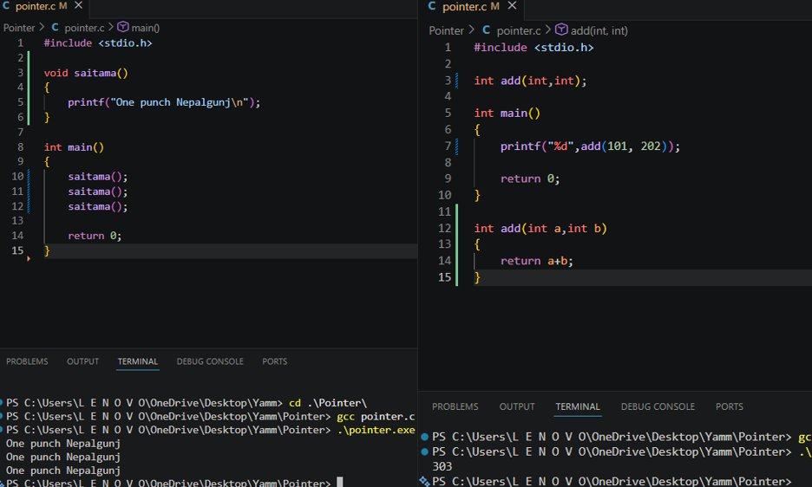Click 'return 0;' in left editor

(95, 236)
